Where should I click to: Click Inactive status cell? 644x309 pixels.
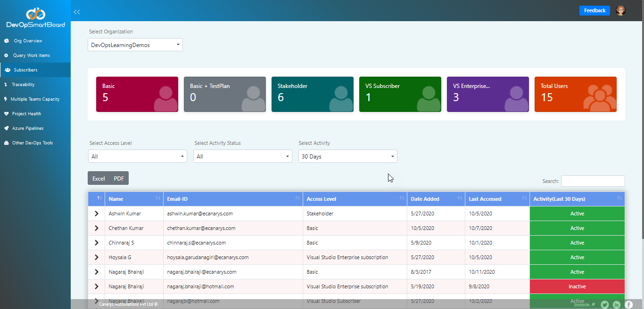coord(577,286)
